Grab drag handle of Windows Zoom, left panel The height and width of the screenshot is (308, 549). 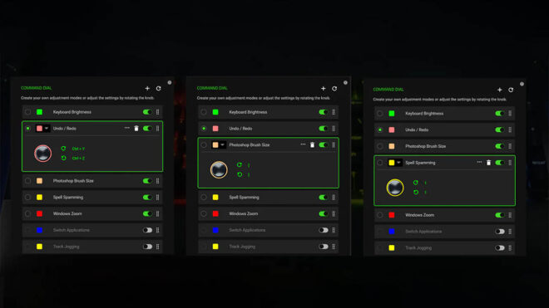[x=157, y=213]
